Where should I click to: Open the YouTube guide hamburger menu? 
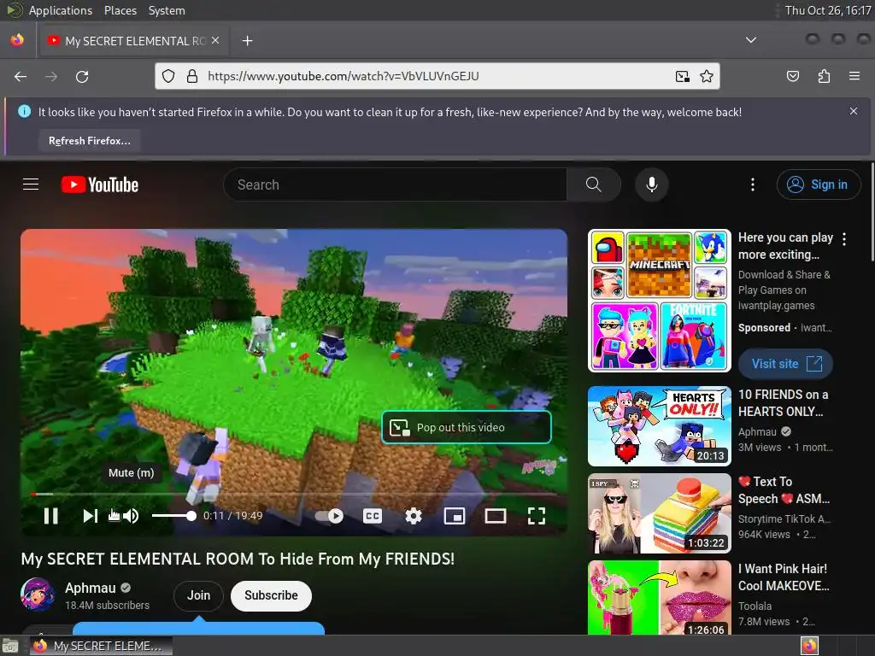pyautogui.click(x=31, y=184)
